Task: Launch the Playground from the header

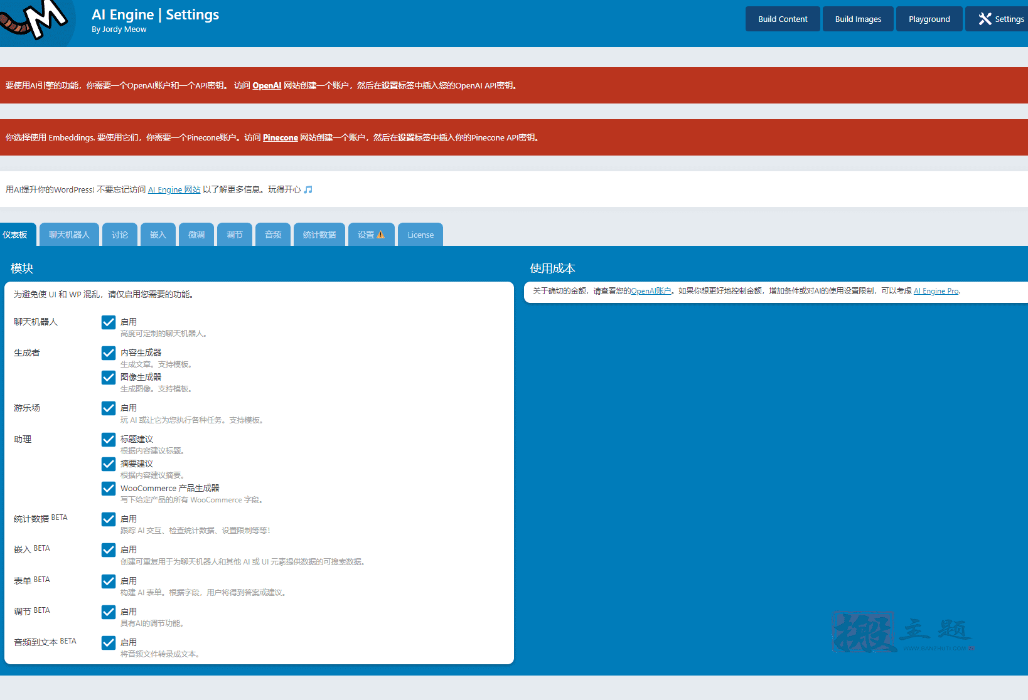Action: click(x=929, y=19)
